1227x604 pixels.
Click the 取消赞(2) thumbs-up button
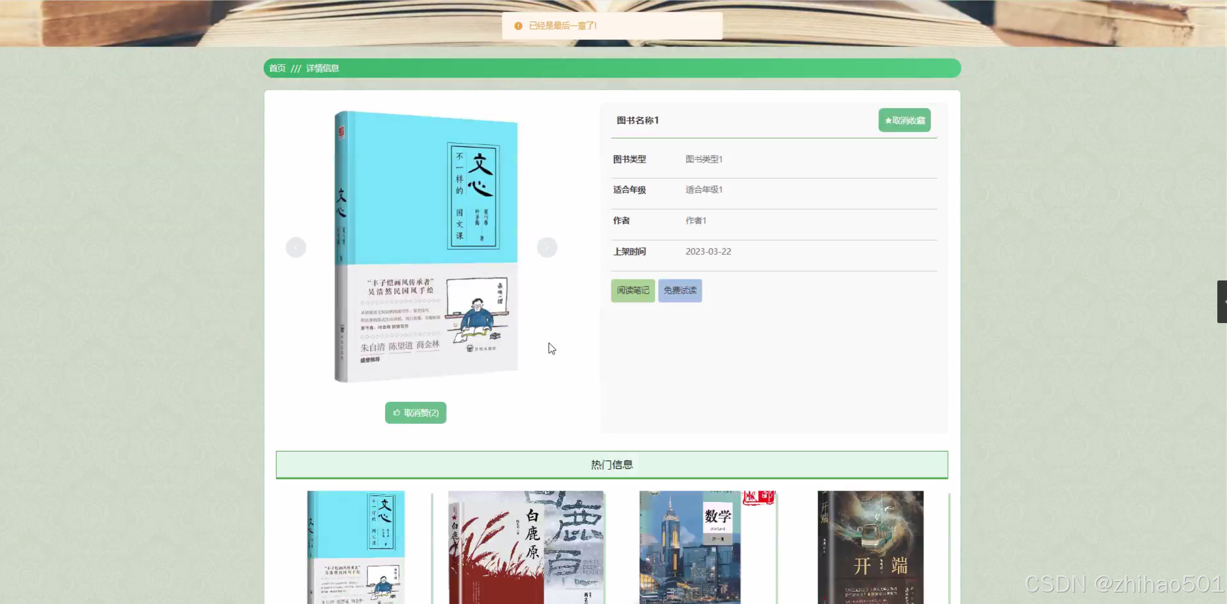416,413
